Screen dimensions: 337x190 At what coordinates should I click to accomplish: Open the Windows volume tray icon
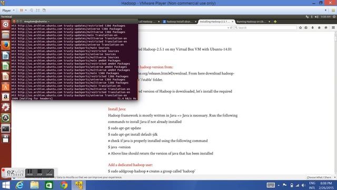(303, 185)
